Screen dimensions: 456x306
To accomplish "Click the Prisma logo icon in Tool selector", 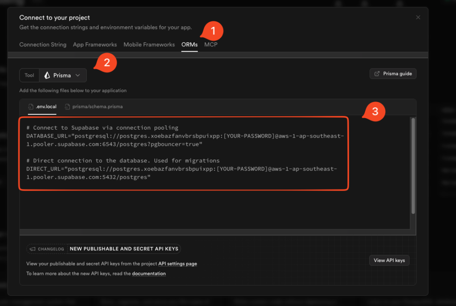I will [x=47, y=75].
